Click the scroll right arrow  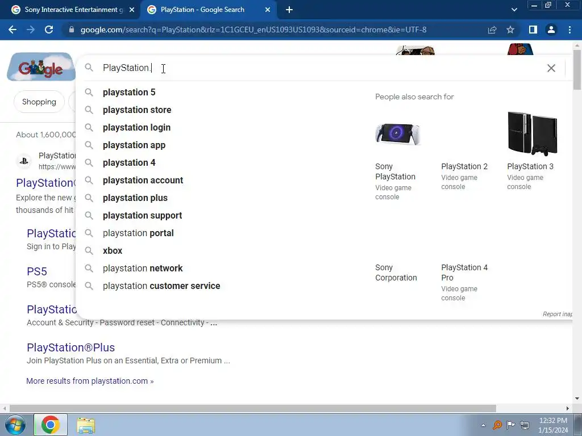tap(568, 408)
